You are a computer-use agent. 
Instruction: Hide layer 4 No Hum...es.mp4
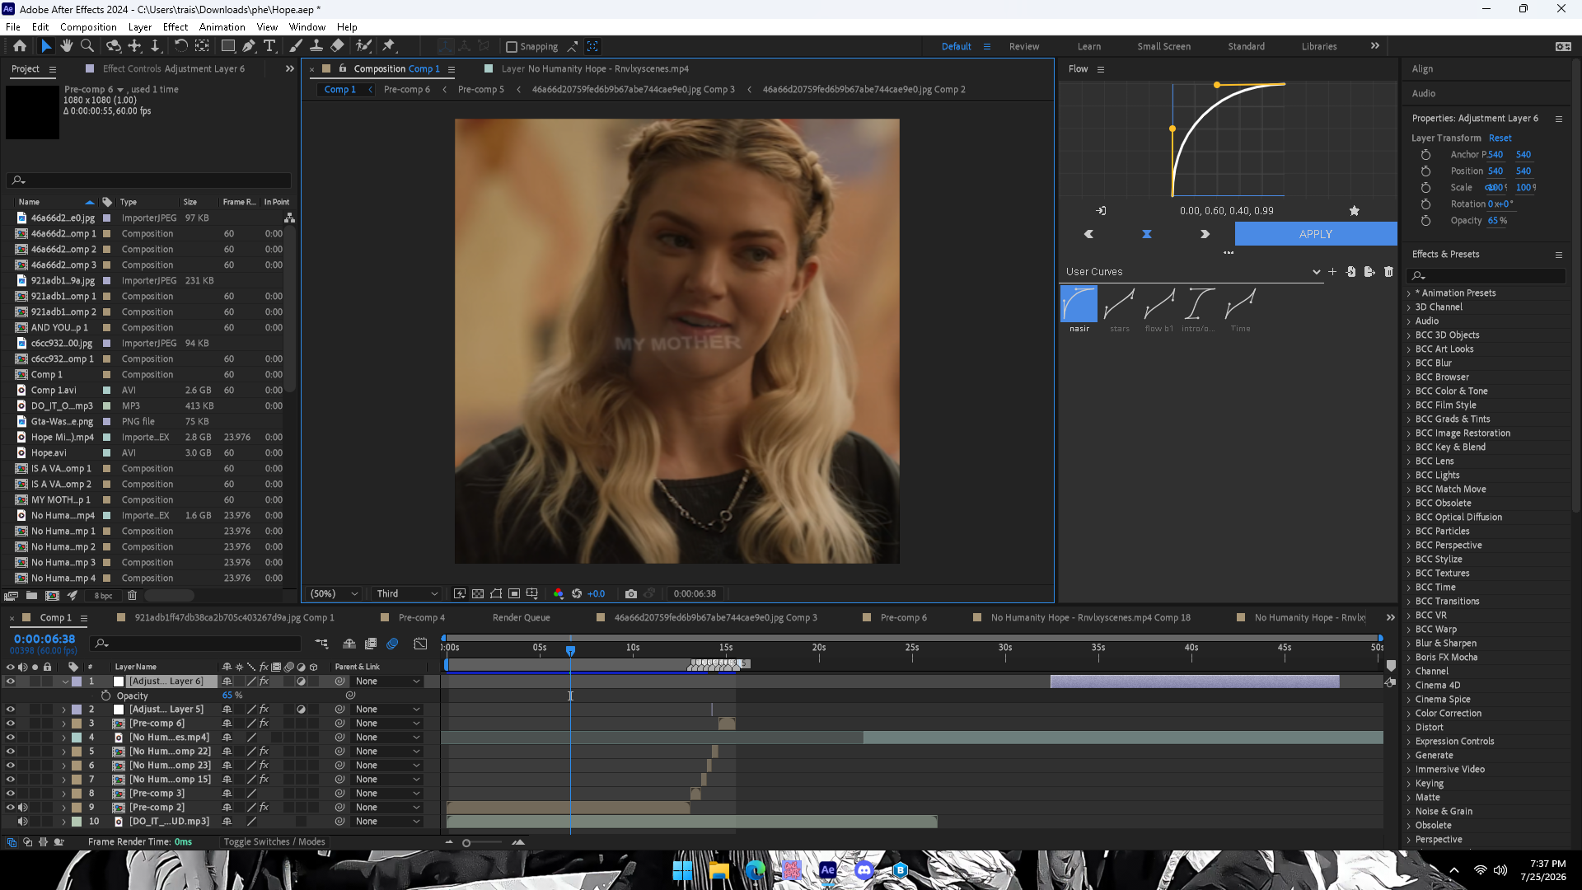(x=11, y=738)
